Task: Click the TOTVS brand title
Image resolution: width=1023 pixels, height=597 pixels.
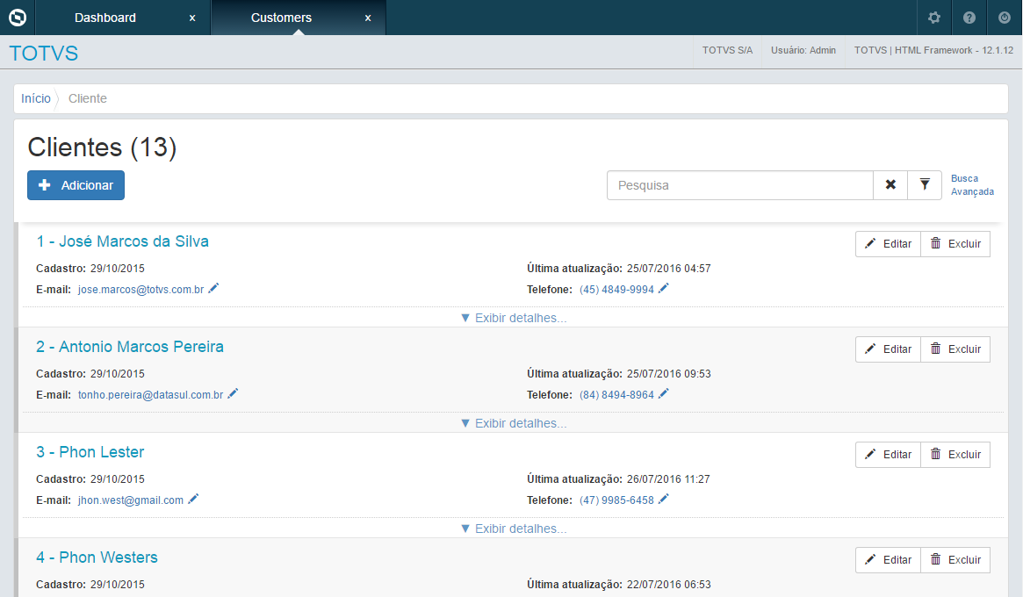Action: click(x=44, y=53)
